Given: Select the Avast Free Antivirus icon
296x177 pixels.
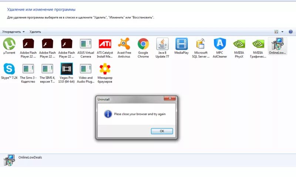Looking at the screenshot, I should [124, 44].
